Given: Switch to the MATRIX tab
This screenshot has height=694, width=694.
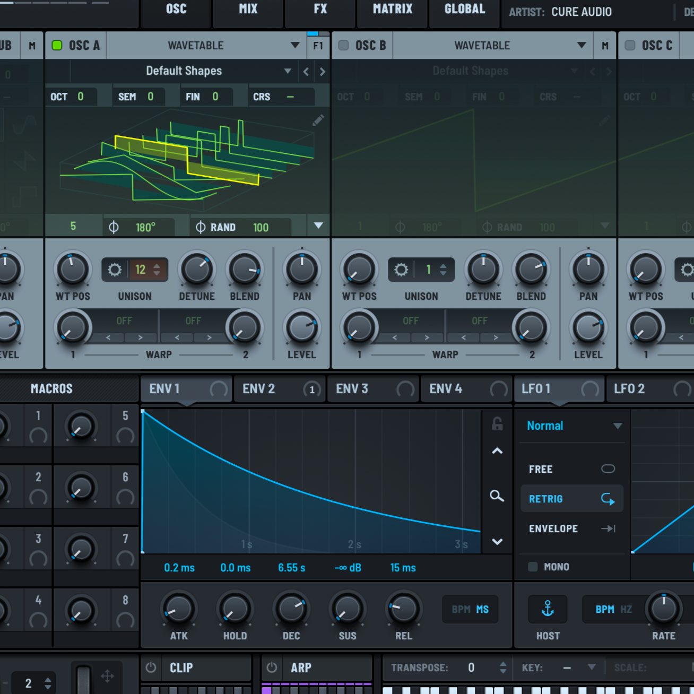Looking at the screenshot, I should pyautogui.click(x=392, y=8).
